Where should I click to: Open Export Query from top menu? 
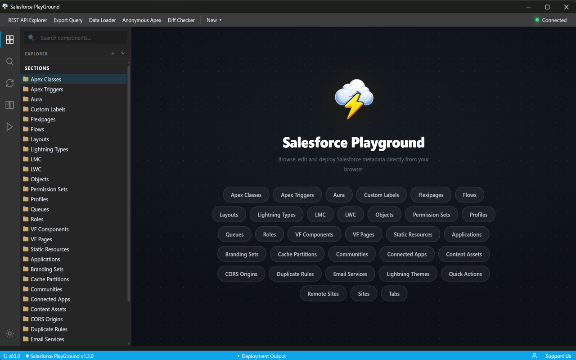68,20
